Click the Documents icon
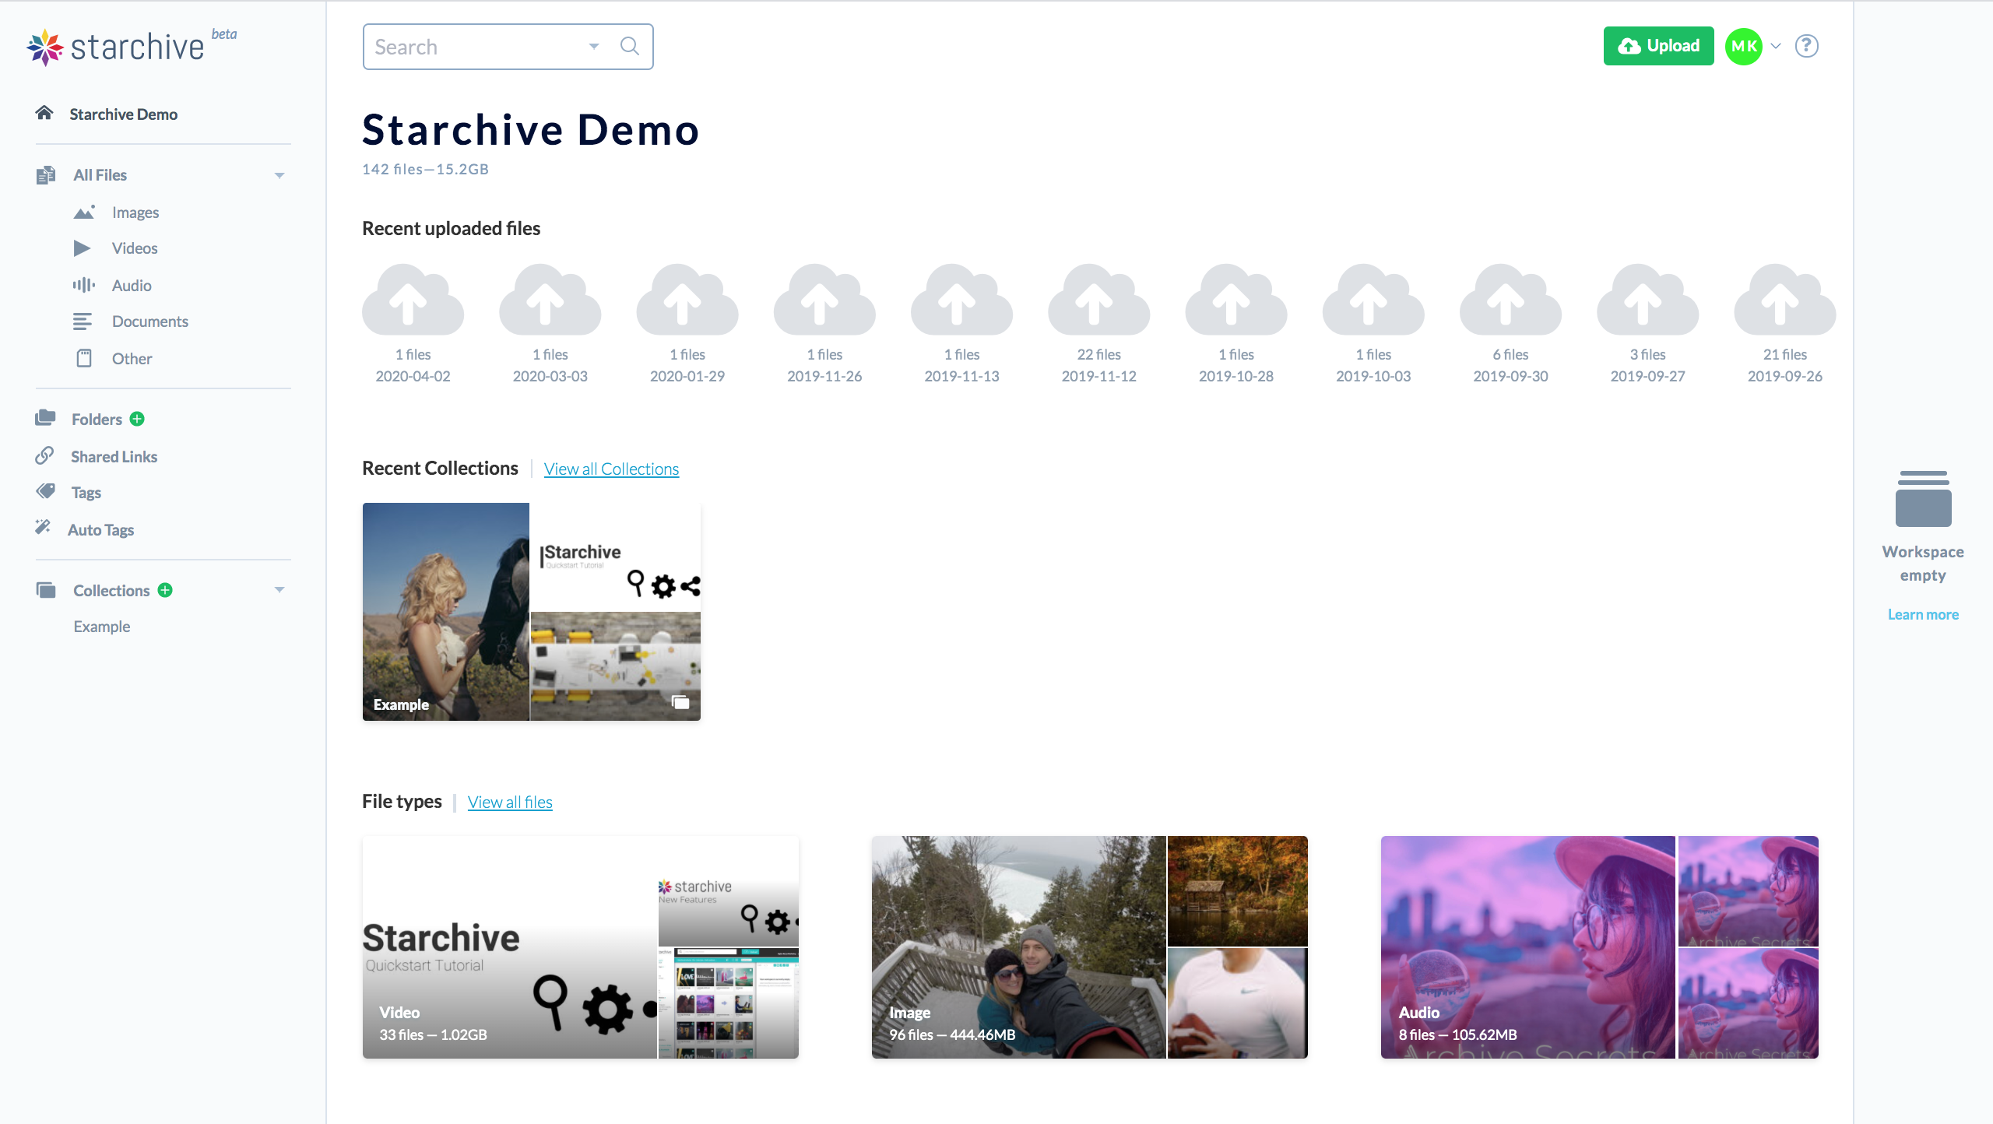The image size is (1993, 1124). [x=83, y=321]
